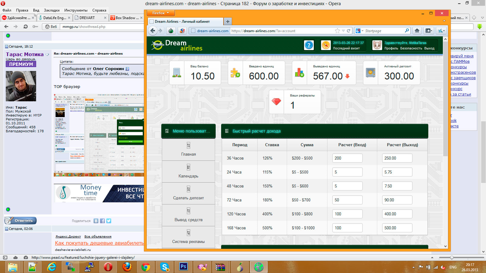486x273 pixels.
Task: Open a new tab in Firefox
Action: [228, 21]
